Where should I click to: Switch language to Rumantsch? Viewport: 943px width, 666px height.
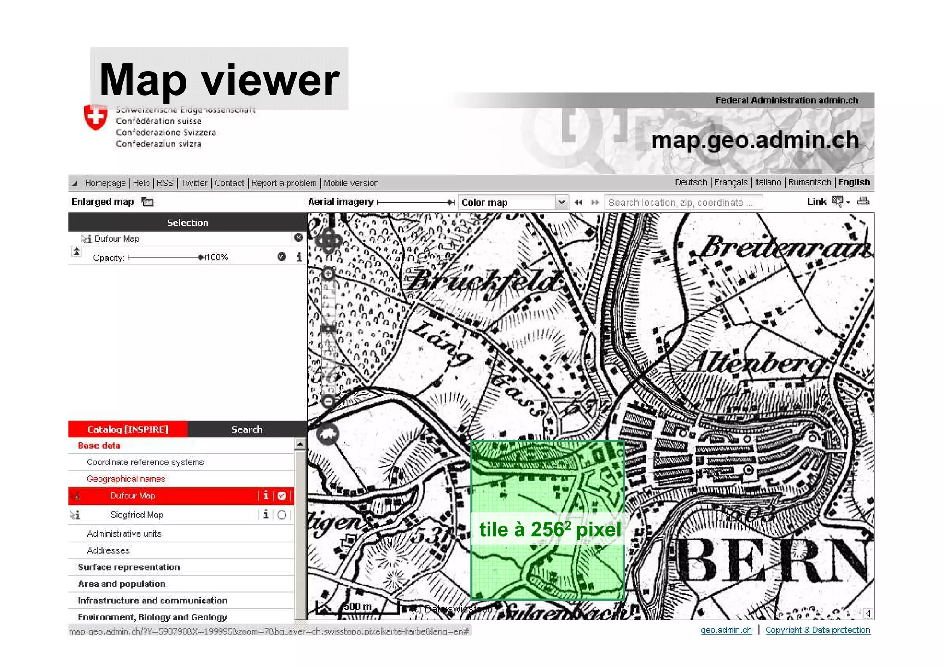(x=809, y=182)
